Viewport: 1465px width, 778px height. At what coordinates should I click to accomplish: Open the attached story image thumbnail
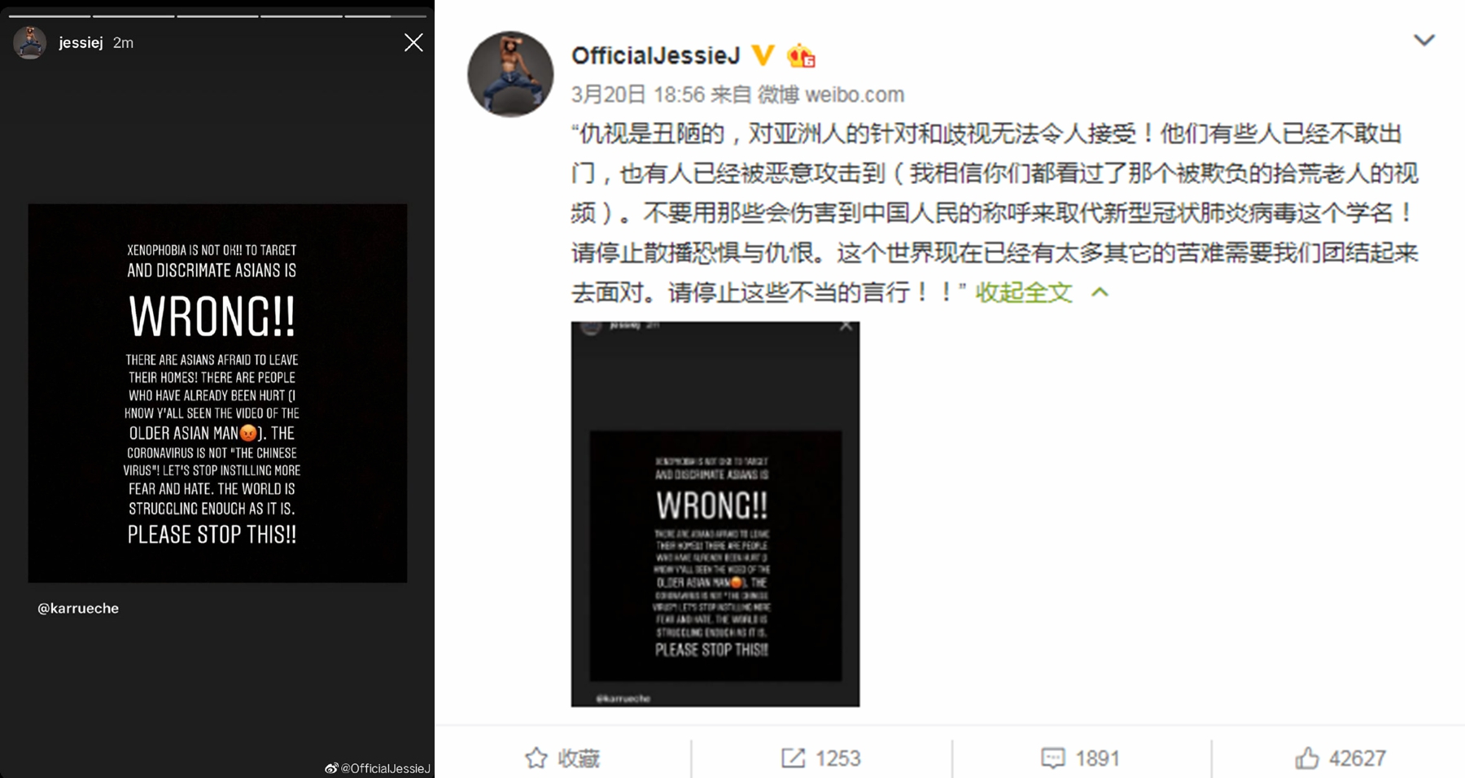click(x=715, y=514)
